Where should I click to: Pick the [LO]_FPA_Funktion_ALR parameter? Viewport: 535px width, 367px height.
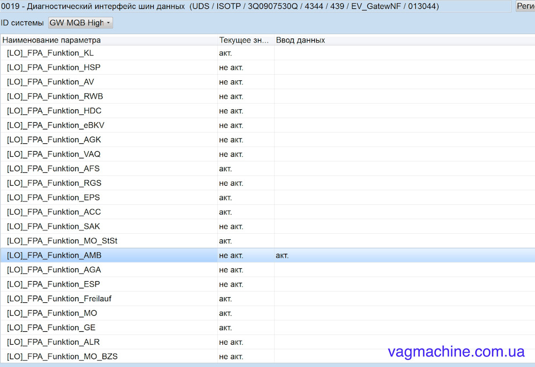click(53, 342)
